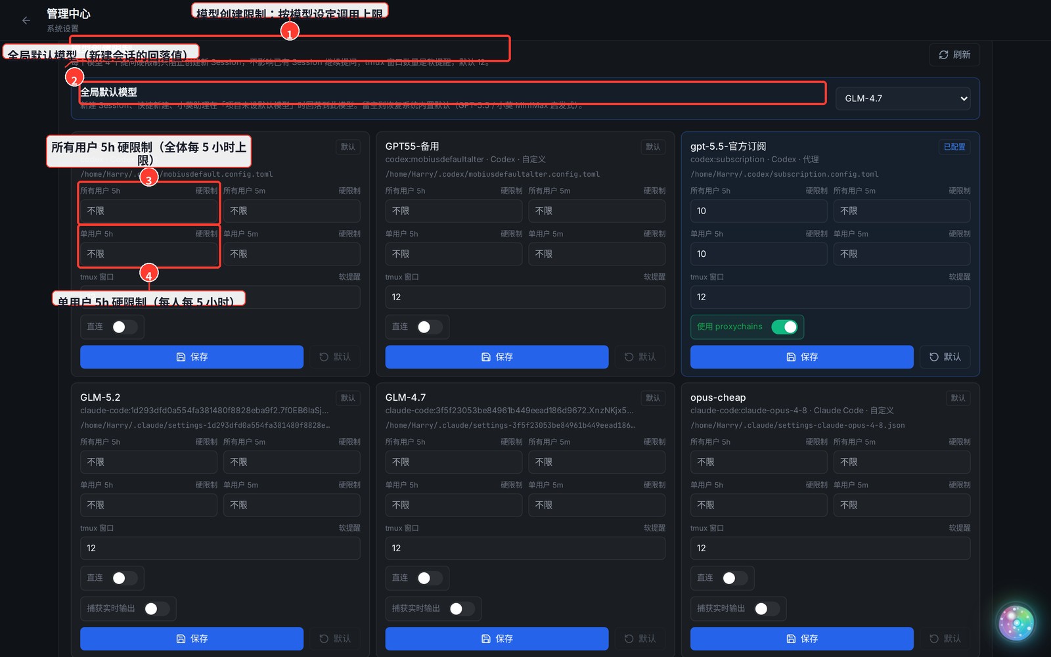Save the GPT55-备用 card settings

tap(497, 357)
